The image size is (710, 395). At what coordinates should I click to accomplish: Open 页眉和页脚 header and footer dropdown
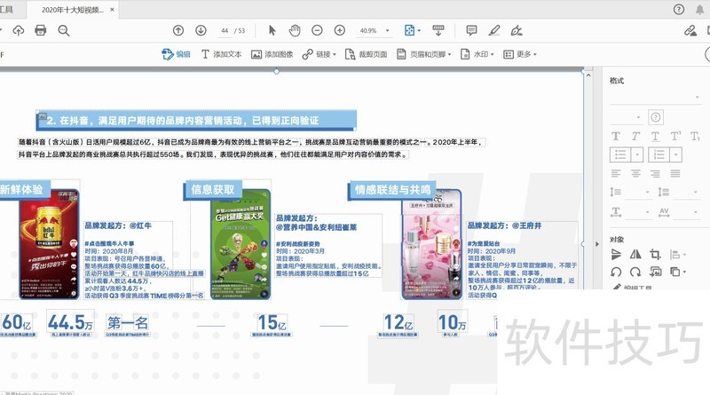click(x=424, y=54)
